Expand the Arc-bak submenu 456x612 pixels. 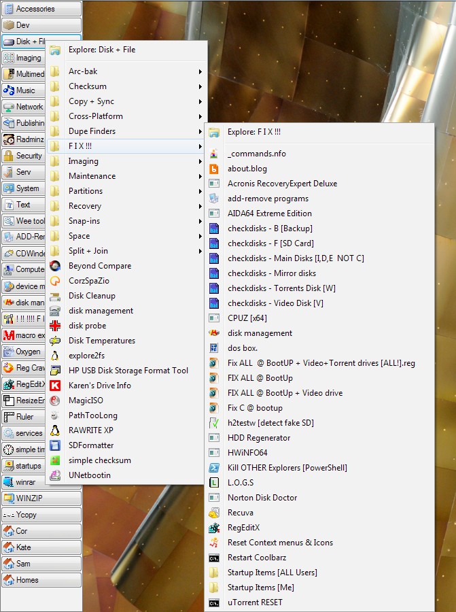pos(200,71)
